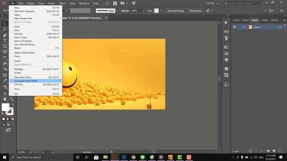Viewport: 287px width, 161px height.
Task: Set fill mode to None
Action: 13,119
